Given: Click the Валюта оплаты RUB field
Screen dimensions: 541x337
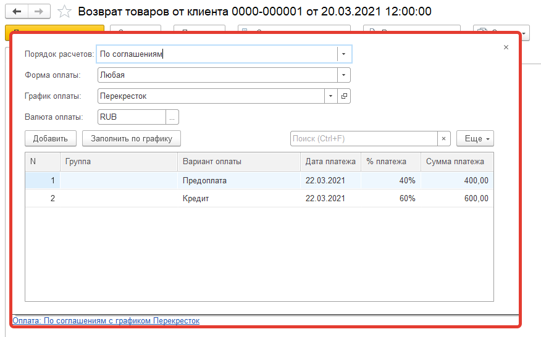Looking at the screenshot, I should point(132,117).
